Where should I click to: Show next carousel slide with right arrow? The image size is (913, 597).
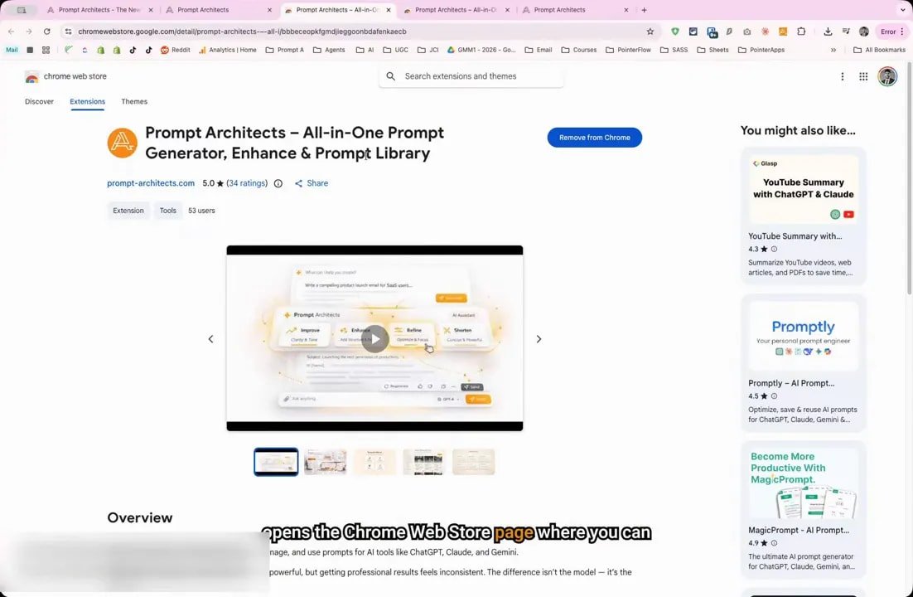(539, 339)
